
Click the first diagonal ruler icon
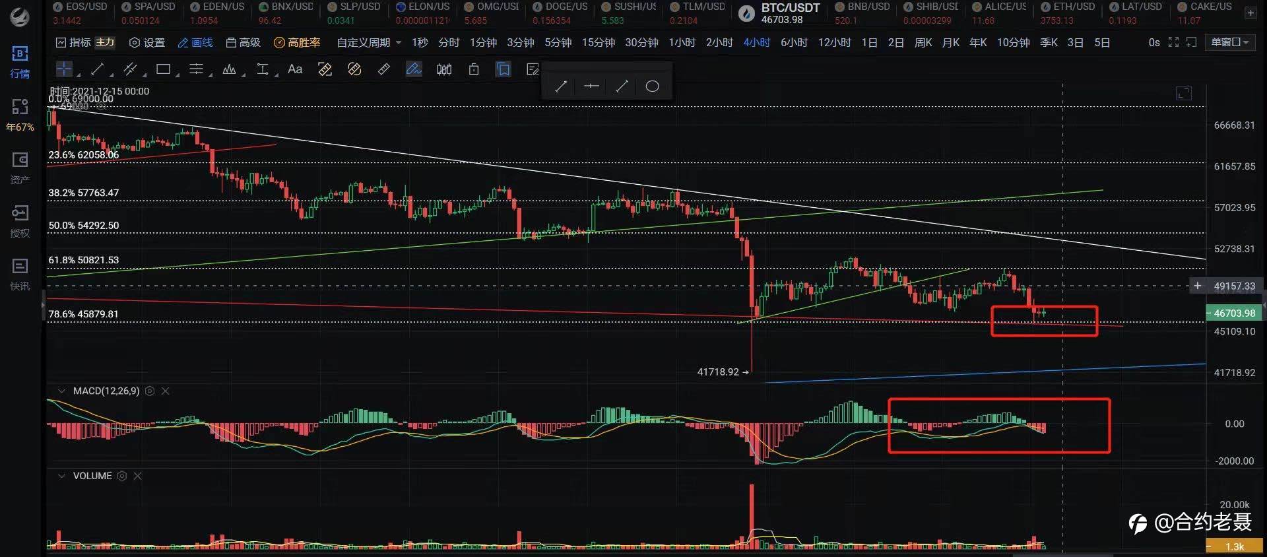click(x=325, y=69)
